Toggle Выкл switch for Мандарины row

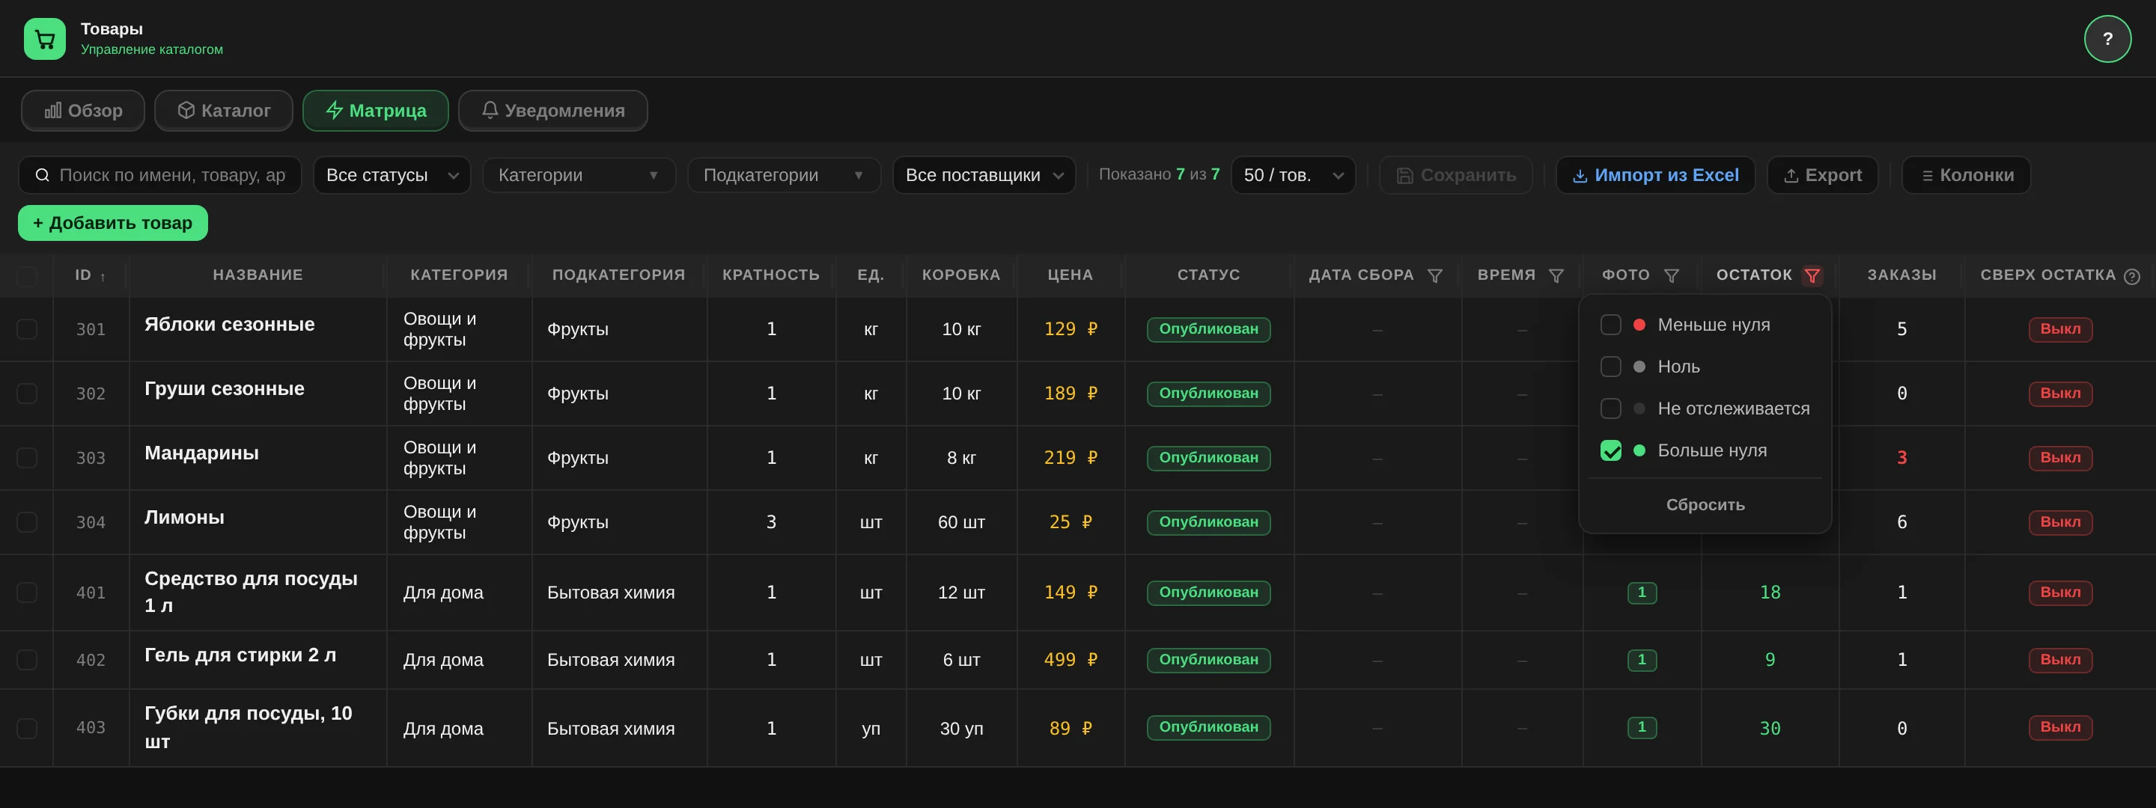2059,458
